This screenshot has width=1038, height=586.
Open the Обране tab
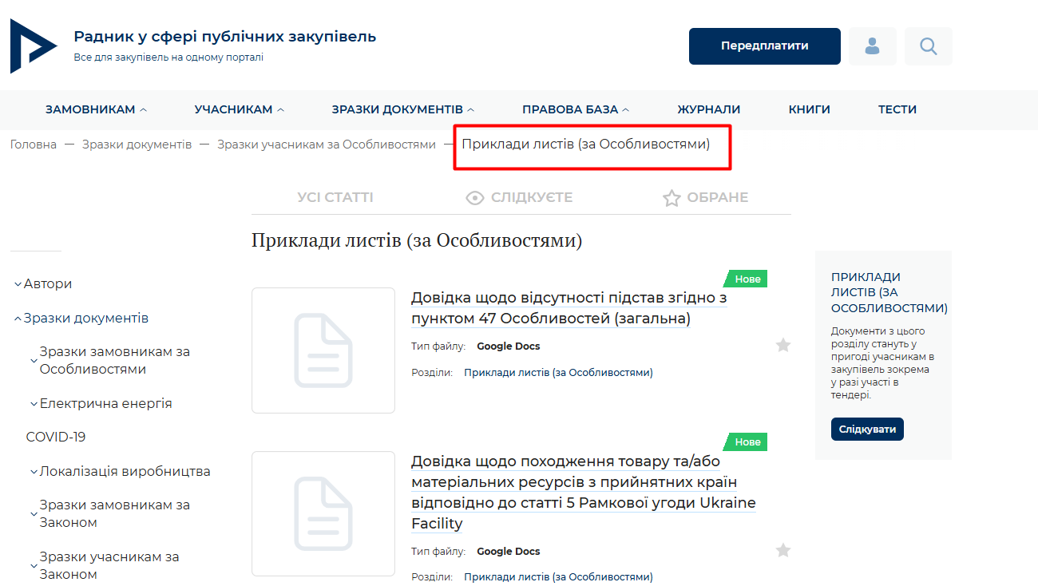tap(705, 197)
